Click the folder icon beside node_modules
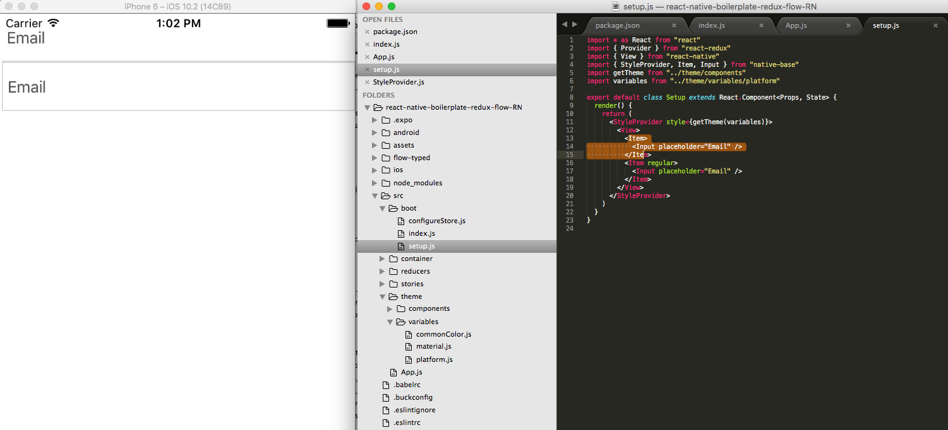Viewport: 948px width, 430px height. (387, 183)
